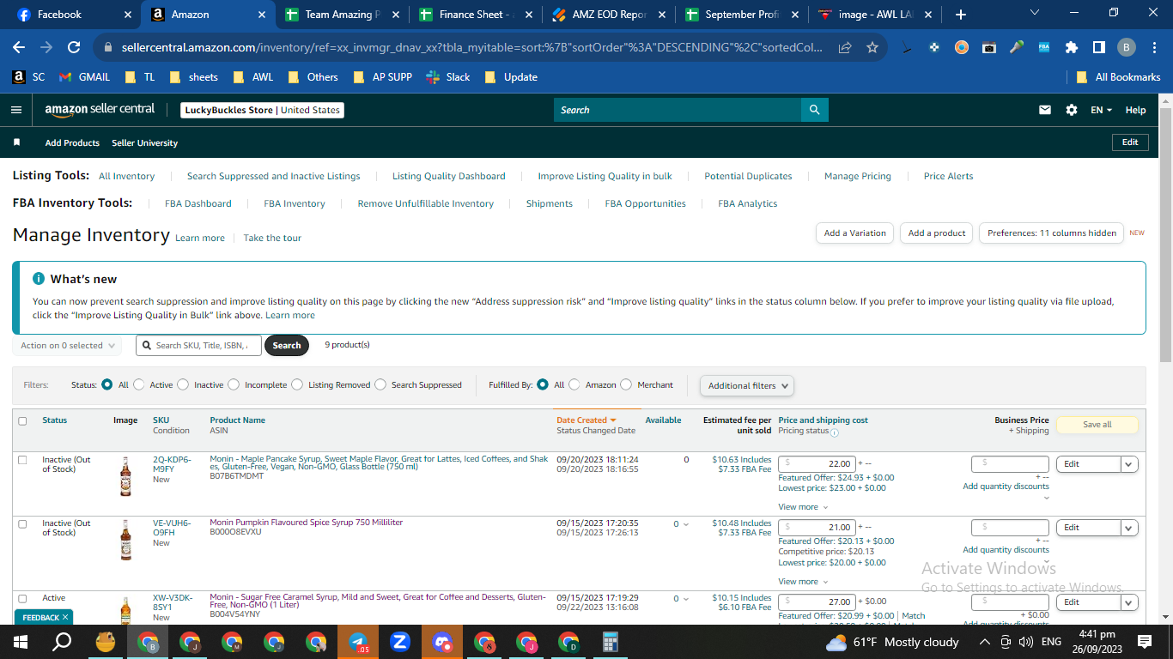Select the 'Search Suppressed' status radio
This screenshot has width=1173, height=659.
coord(380,385)
